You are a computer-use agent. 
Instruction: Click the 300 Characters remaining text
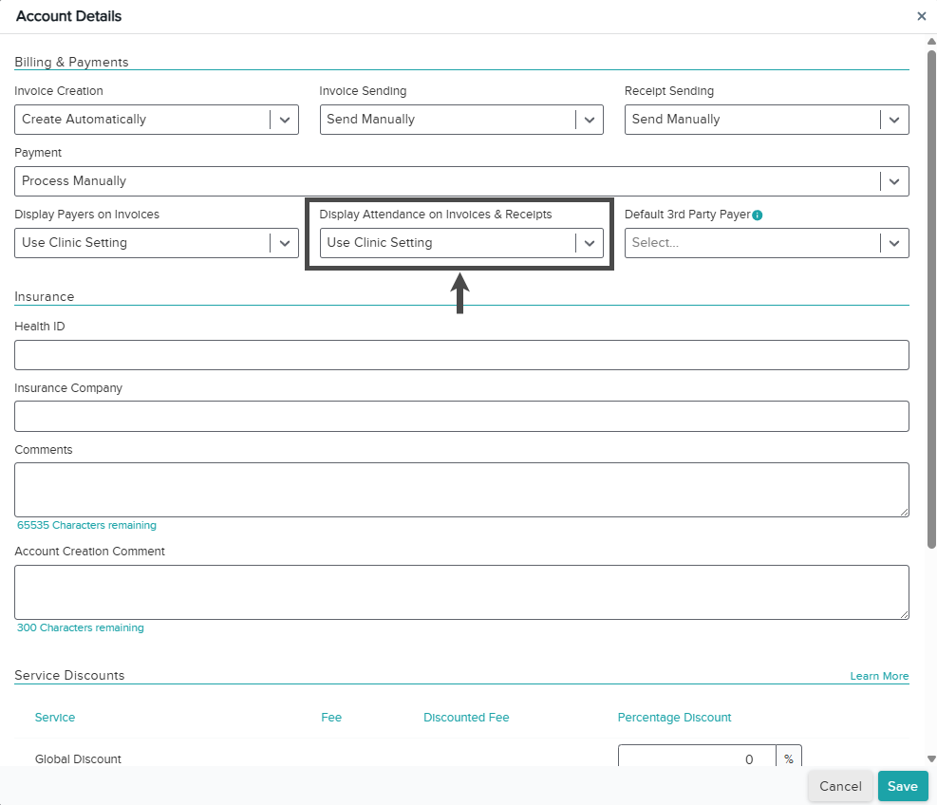click(80, 627)
